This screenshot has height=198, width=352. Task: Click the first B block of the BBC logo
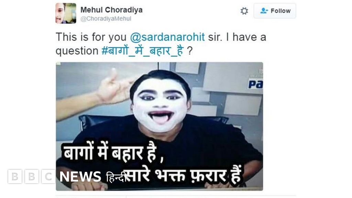[x=15, y=176]
